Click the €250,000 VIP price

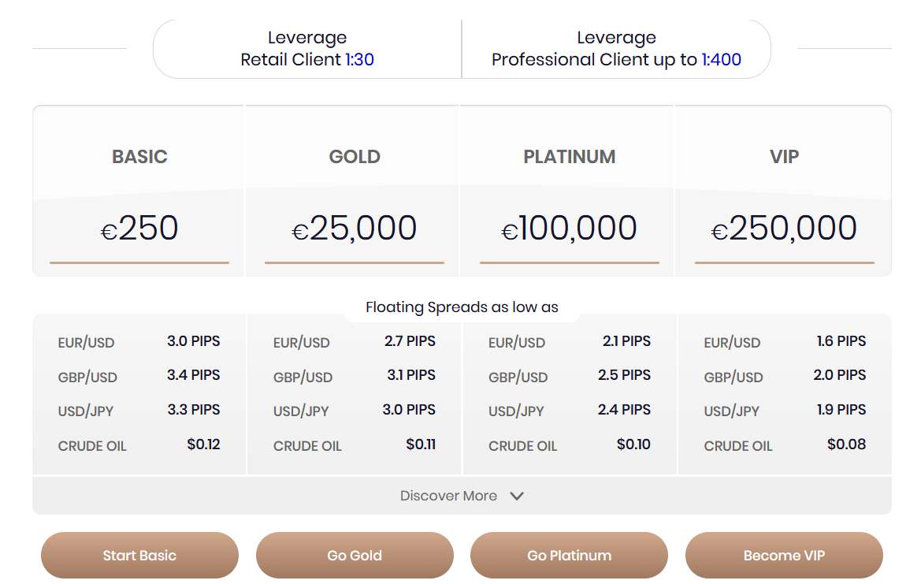(784, 228)
